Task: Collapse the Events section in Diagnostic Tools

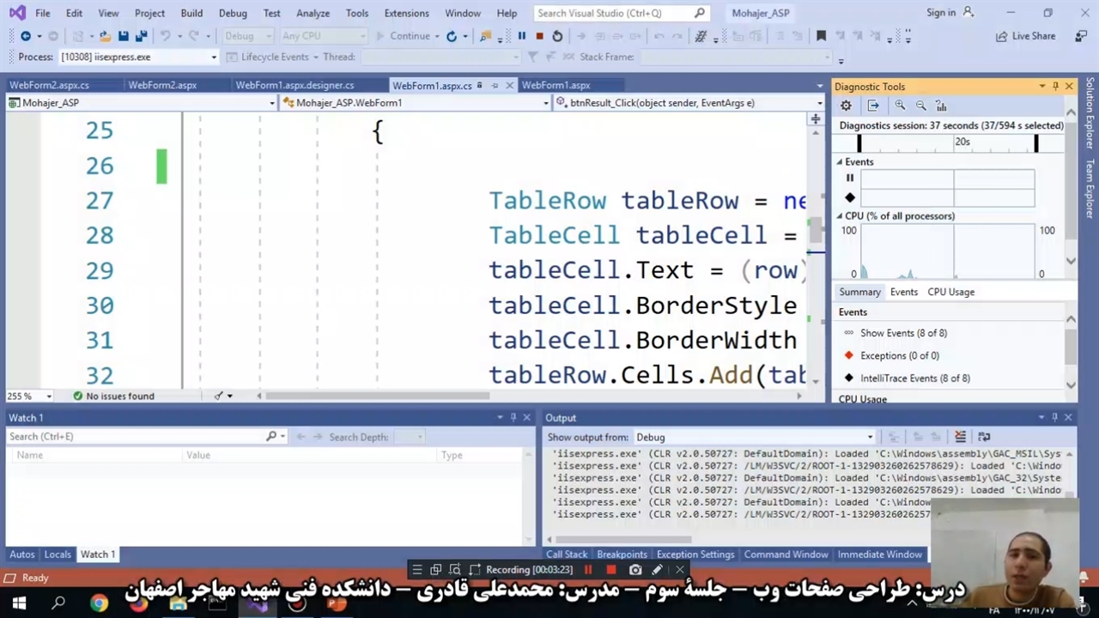Action: coord(841,162)
